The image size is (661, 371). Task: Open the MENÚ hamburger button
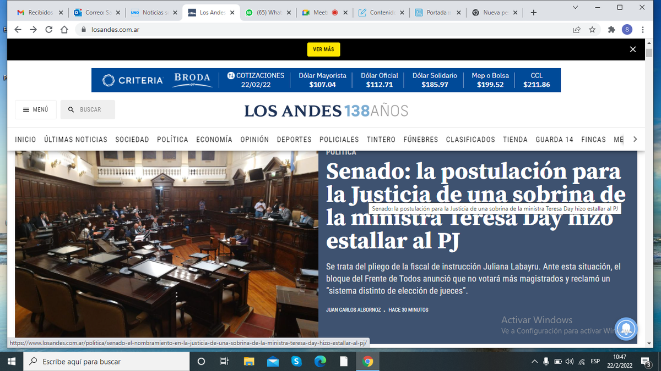coord(35,109)
